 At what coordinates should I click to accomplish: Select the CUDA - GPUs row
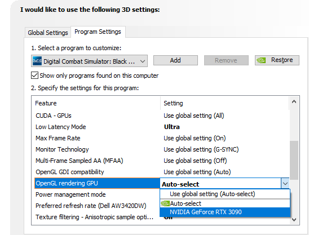click(x=162, y=116)
